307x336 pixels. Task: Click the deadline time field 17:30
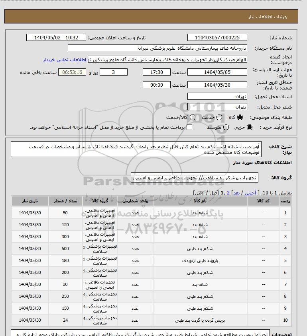tap(157, 72)
